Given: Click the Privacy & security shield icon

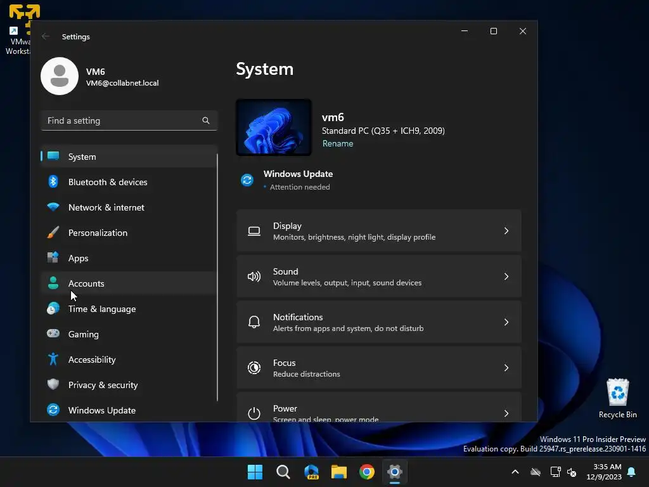Looking at the screenshot, I should point(53,384).
